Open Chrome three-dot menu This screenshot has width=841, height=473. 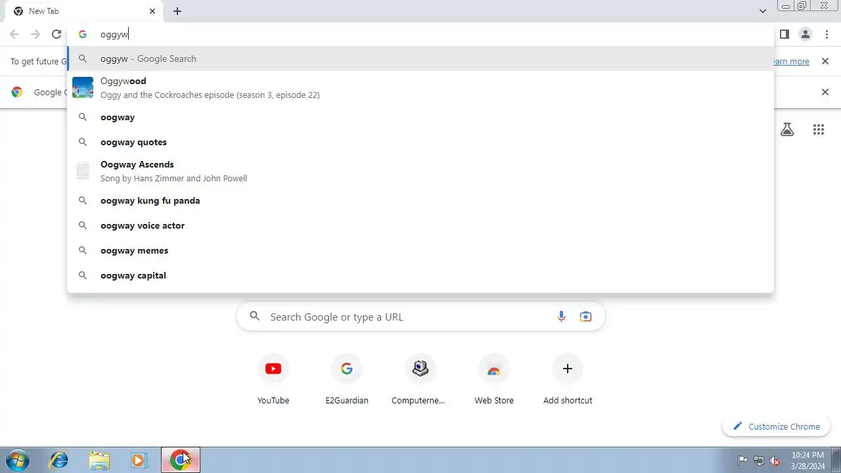(827, 34)
